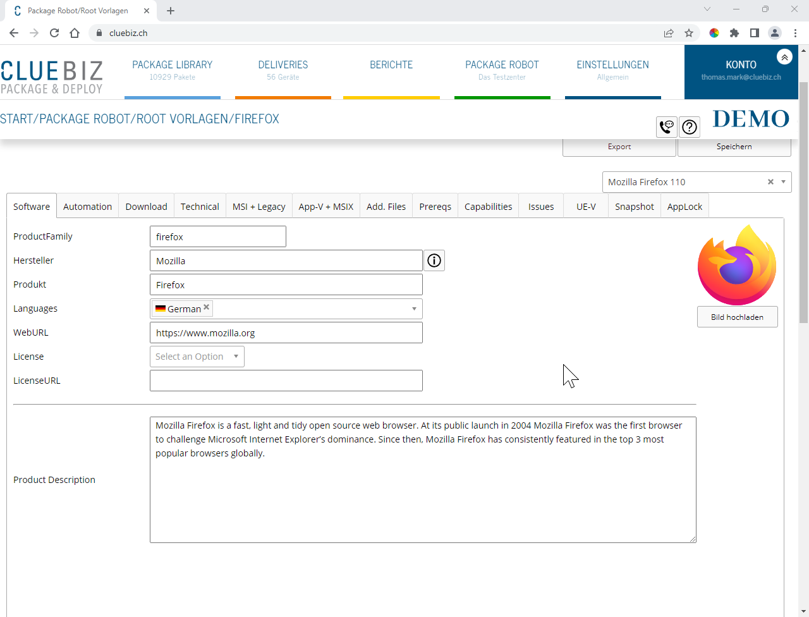The height and width of the screenshot is (617, 809).
Task: Open the Issues tab
Action: [541, 207]
